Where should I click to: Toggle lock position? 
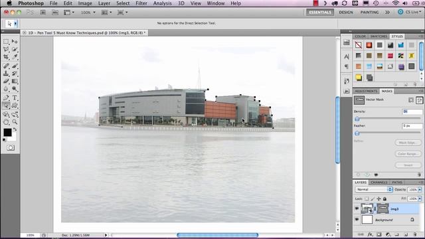click(379, 199)
